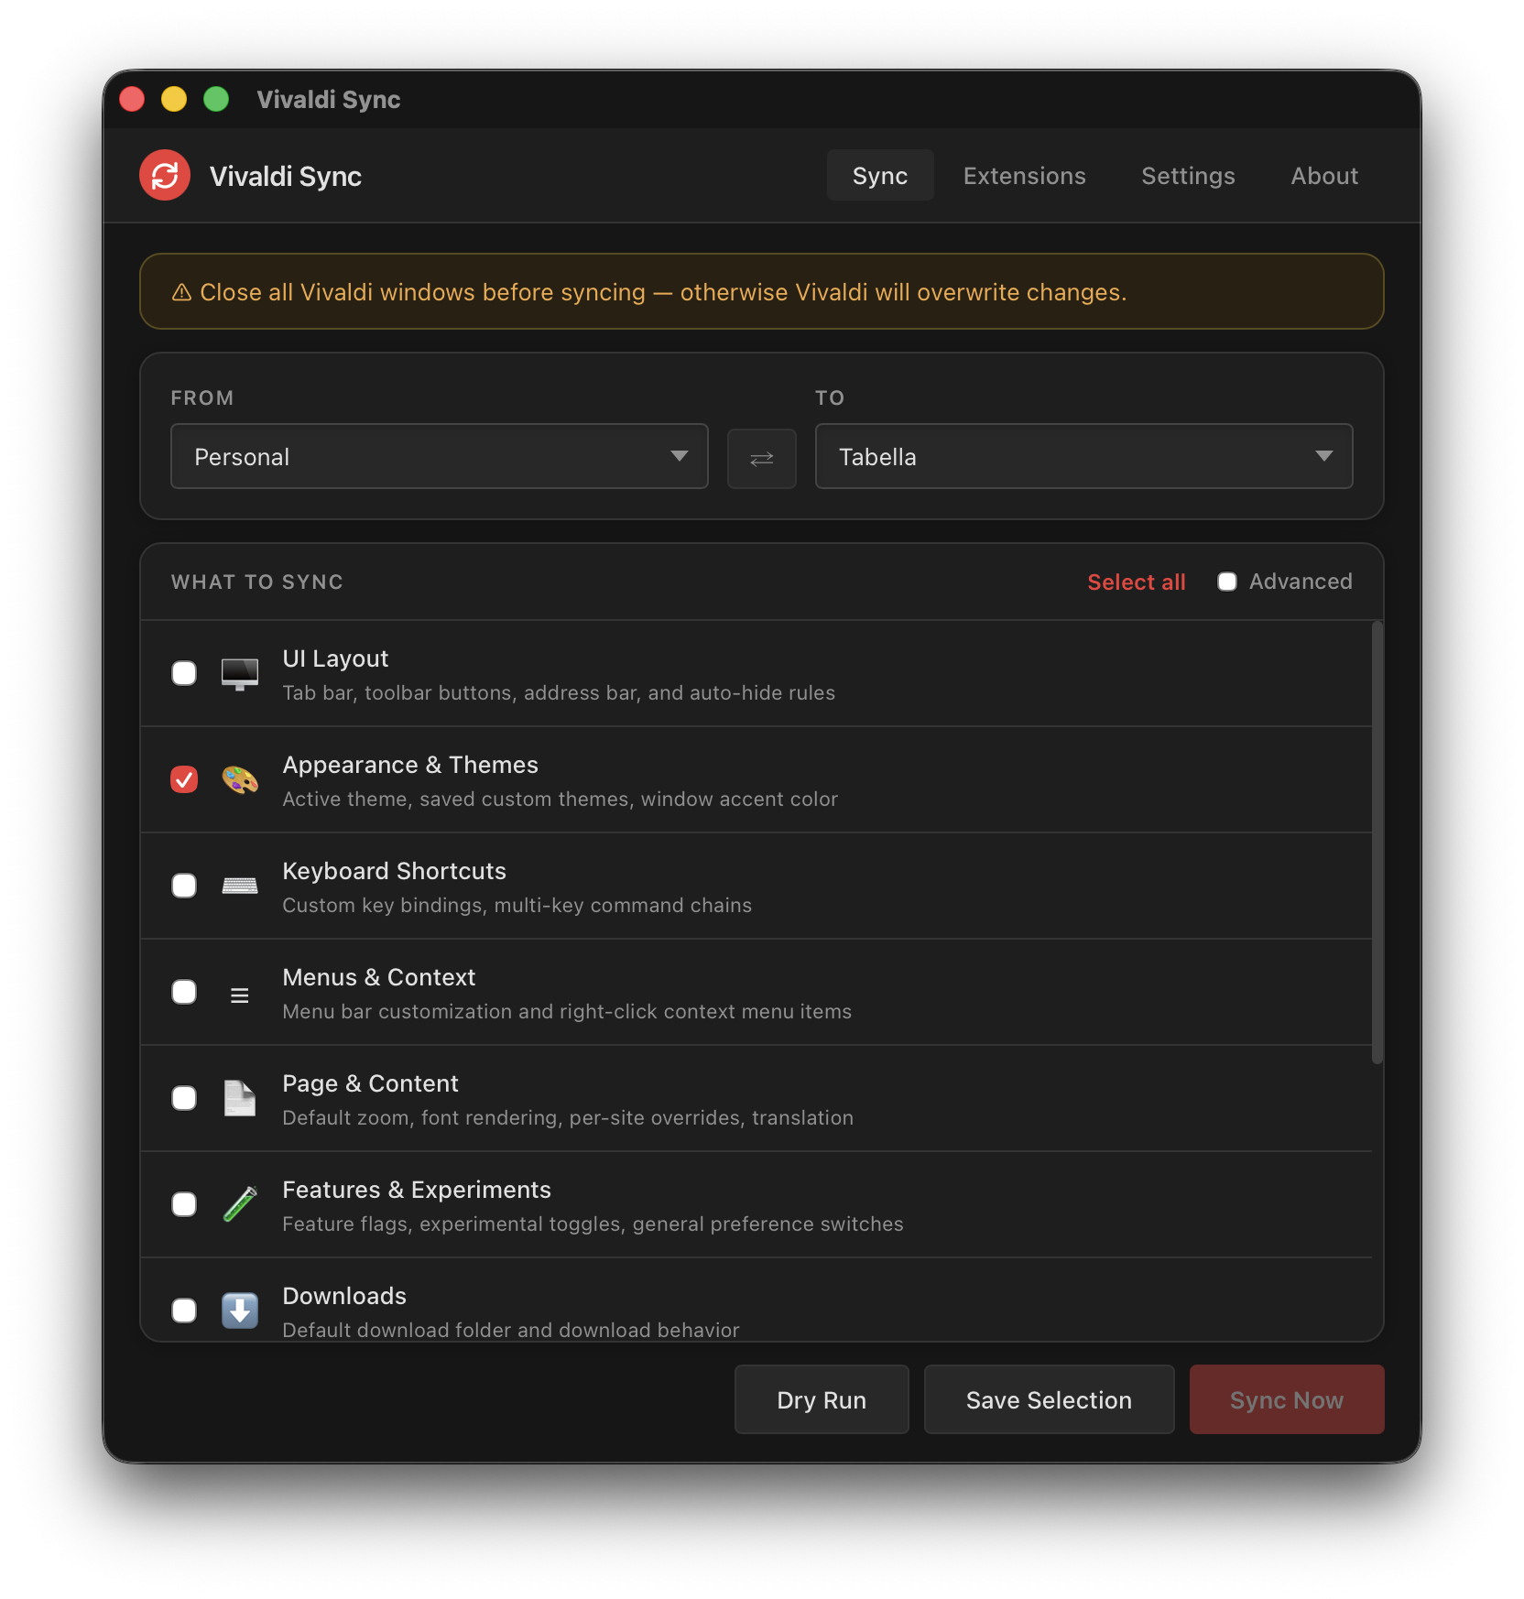
Task: Click the warning triangle icon in banner
Action: [181, 292]
